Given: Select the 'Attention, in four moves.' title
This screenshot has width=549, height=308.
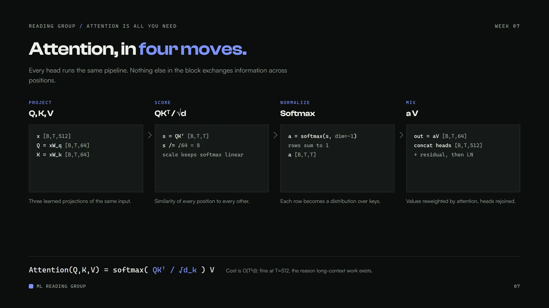Looking at the screenshot, I should [138, 49].
